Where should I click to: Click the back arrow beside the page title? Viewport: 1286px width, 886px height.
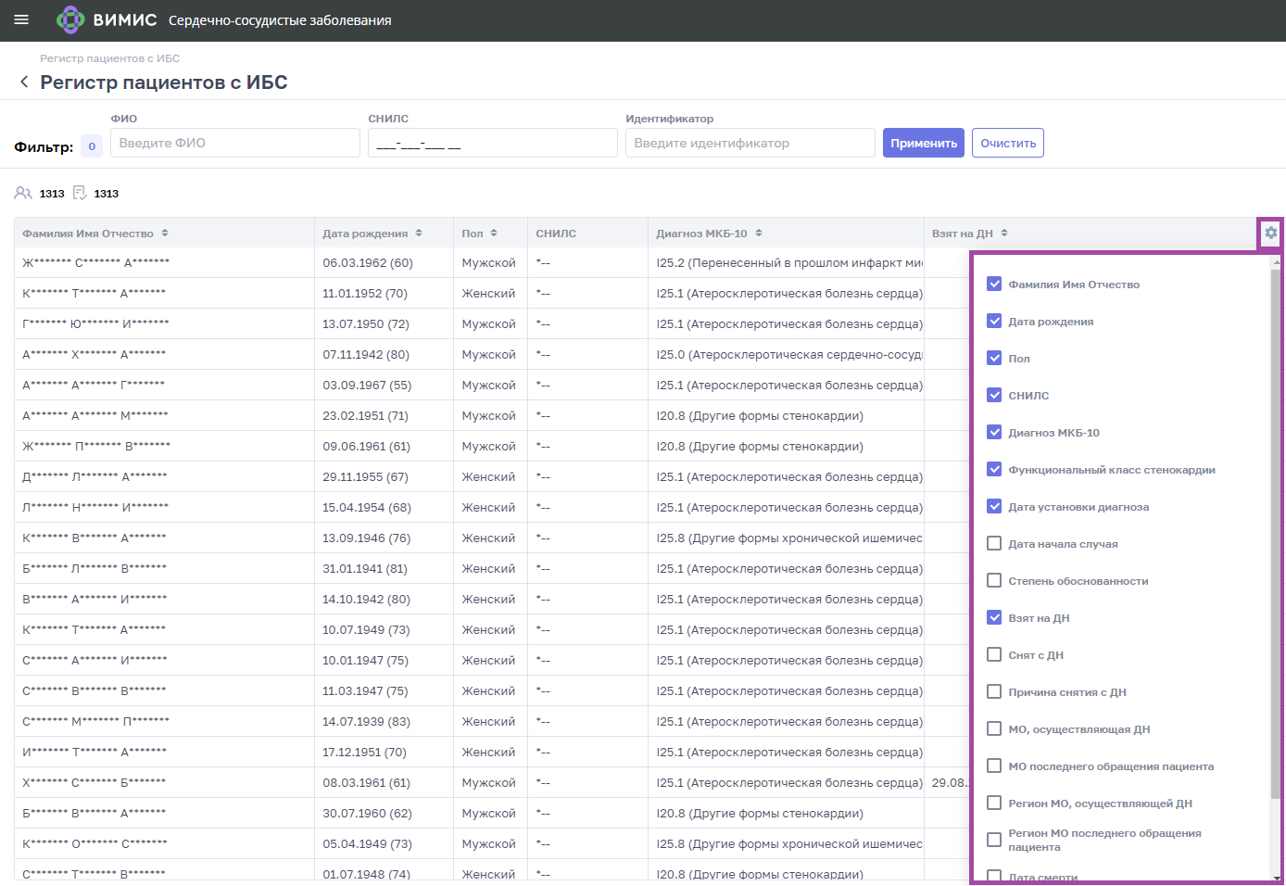24,82
